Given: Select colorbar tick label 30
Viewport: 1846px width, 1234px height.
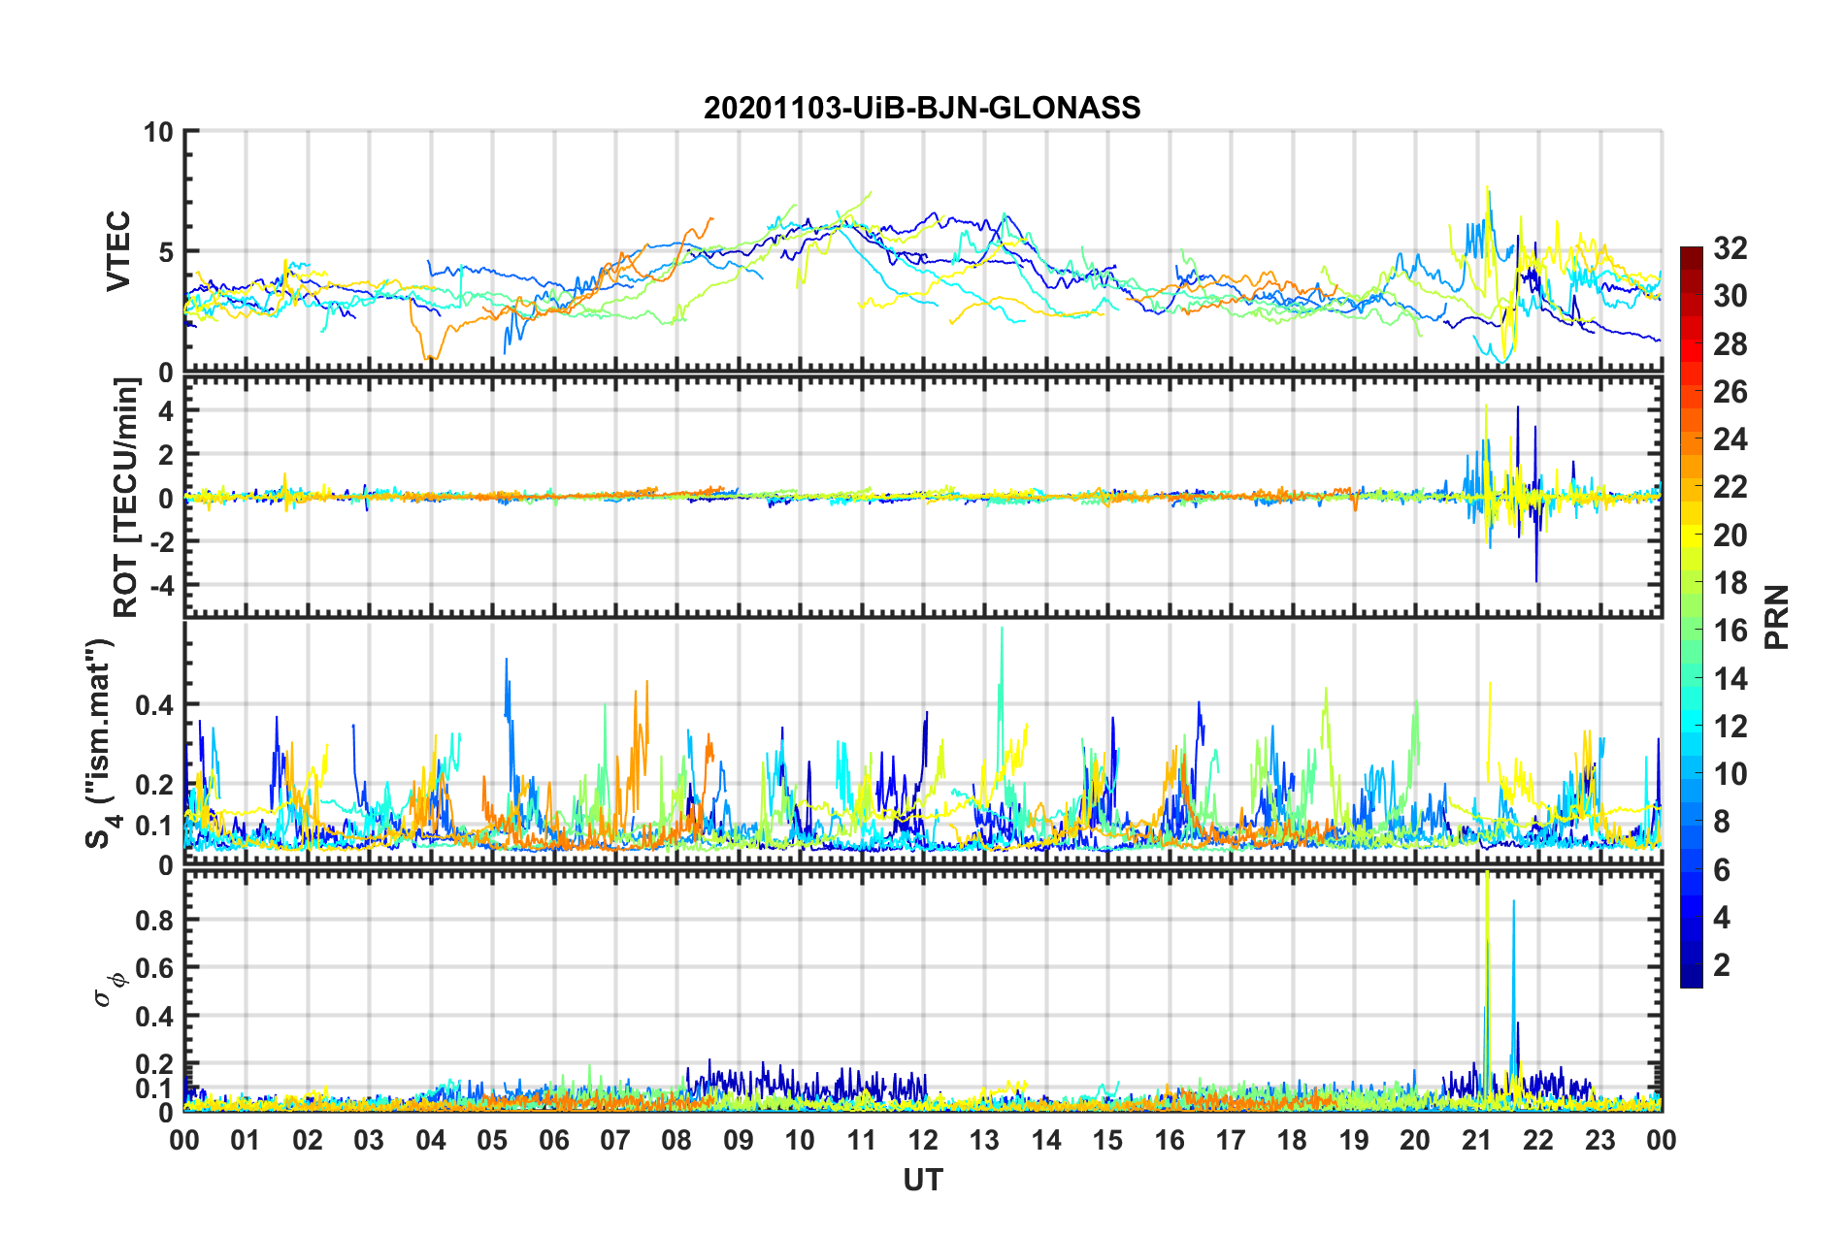Looking at the screenshot, I should point(1730,296).
